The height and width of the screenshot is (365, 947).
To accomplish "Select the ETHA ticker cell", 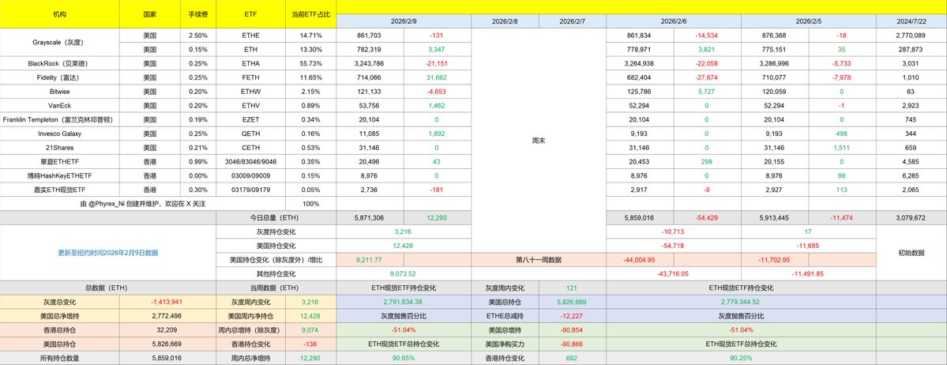I will pyautogui.click(x=250, y=62).
